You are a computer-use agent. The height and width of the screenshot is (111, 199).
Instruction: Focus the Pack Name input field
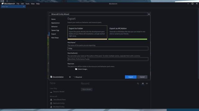coord(108,49)
